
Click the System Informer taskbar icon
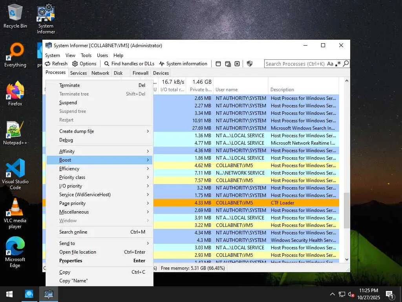[x=48, y=294]
